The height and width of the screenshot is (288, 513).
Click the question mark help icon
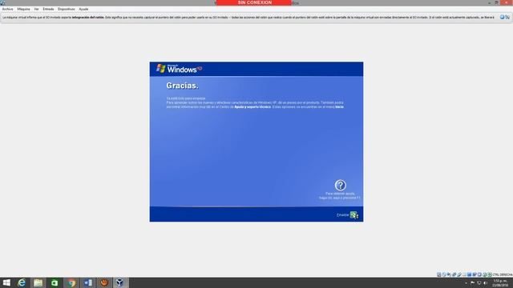tap(340, 185)
